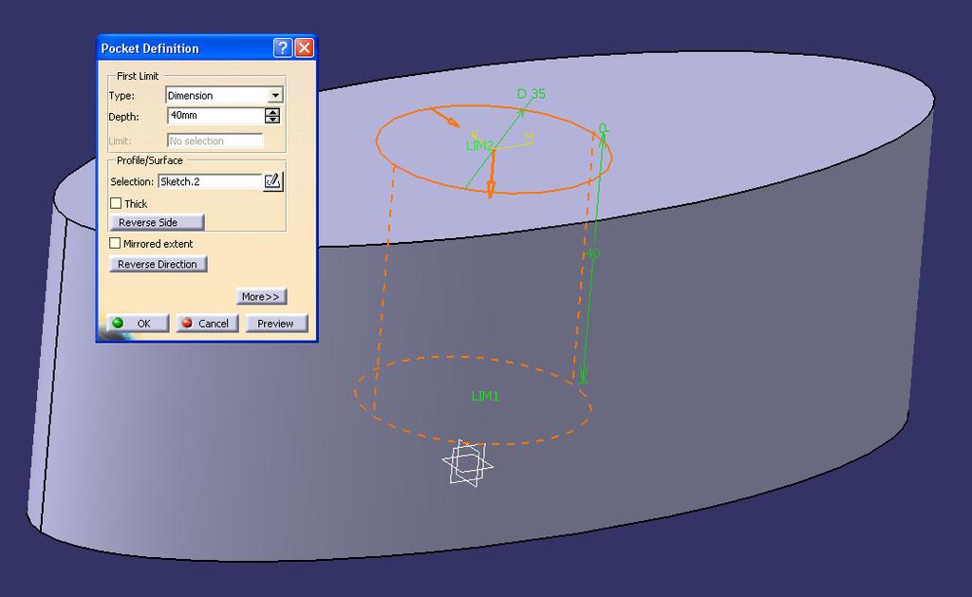This screenshot has height=597, width=972.
Task: Click the orange direction arrow pointing downward
Action: pos(493,175)
